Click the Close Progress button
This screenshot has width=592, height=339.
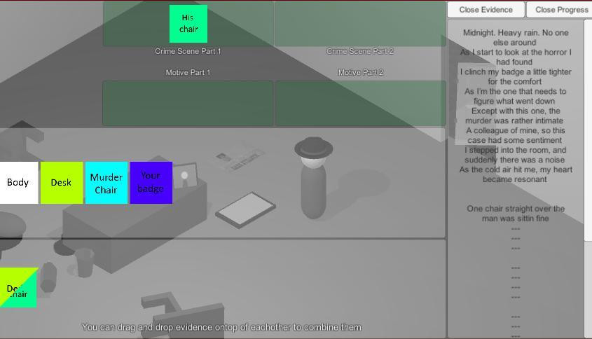(x=560, y=10)
